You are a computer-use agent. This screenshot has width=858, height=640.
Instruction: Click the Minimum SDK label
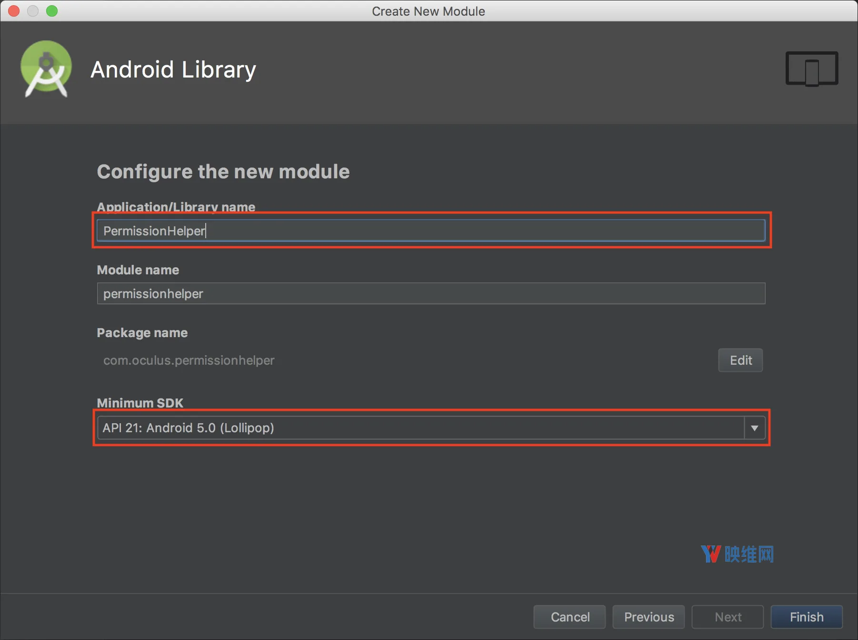pyautogui.click(x=140, y=403)
